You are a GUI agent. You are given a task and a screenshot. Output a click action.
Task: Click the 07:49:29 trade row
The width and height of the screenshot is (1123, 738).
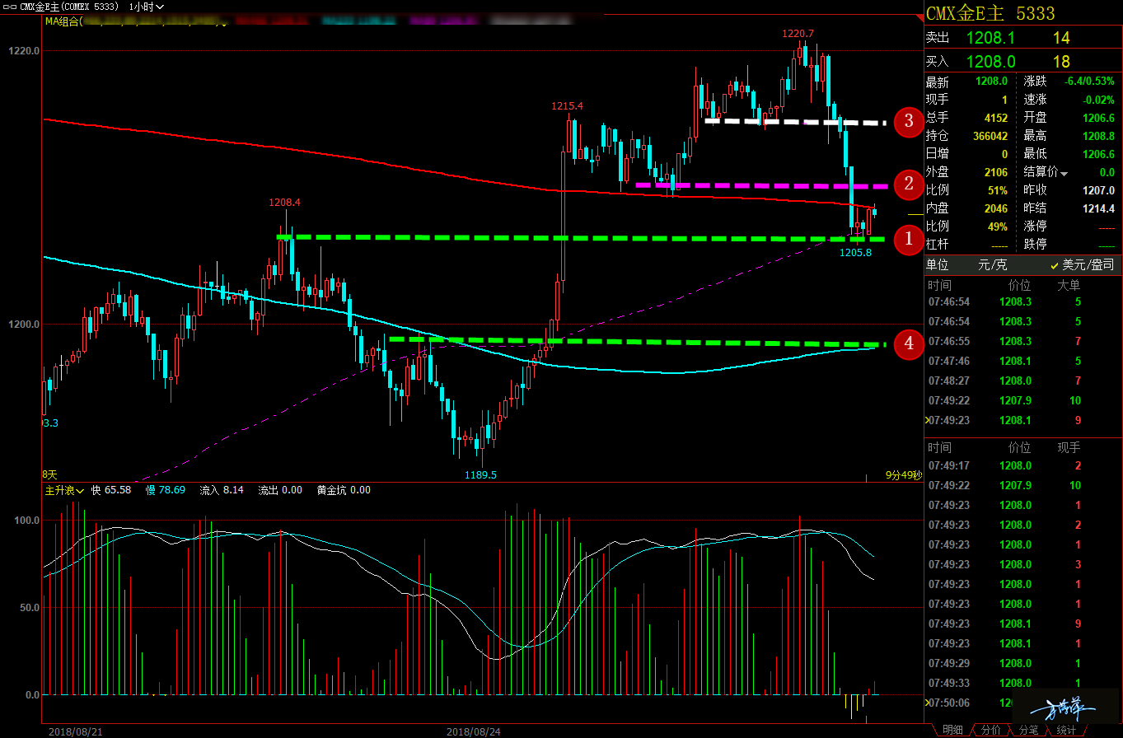(x=1022, y=663)
